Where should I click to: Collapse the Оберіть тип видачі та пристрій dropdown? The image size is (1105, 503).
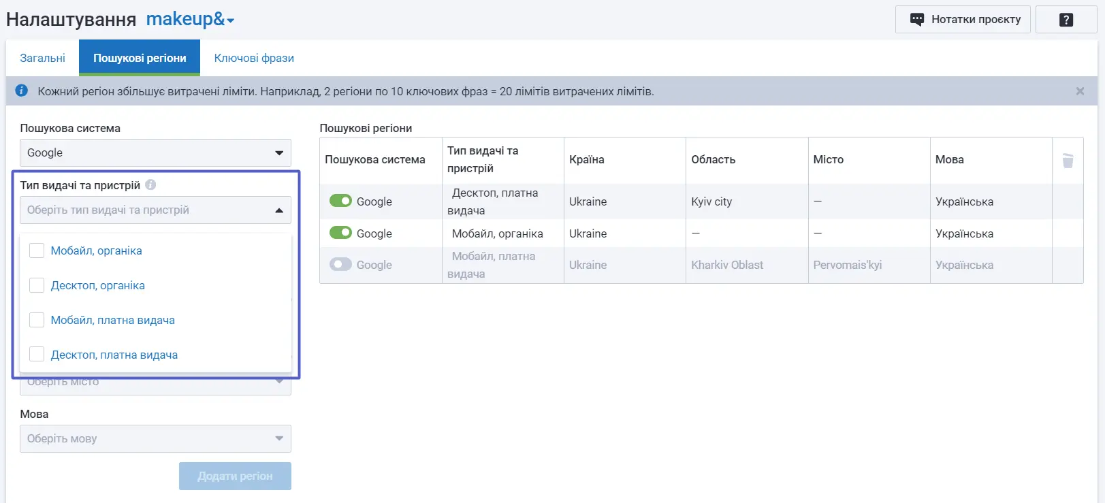click(x=155, y=210)
